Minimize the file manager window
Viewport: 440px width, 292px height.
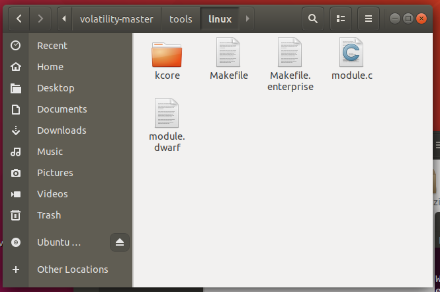(395, 19)
